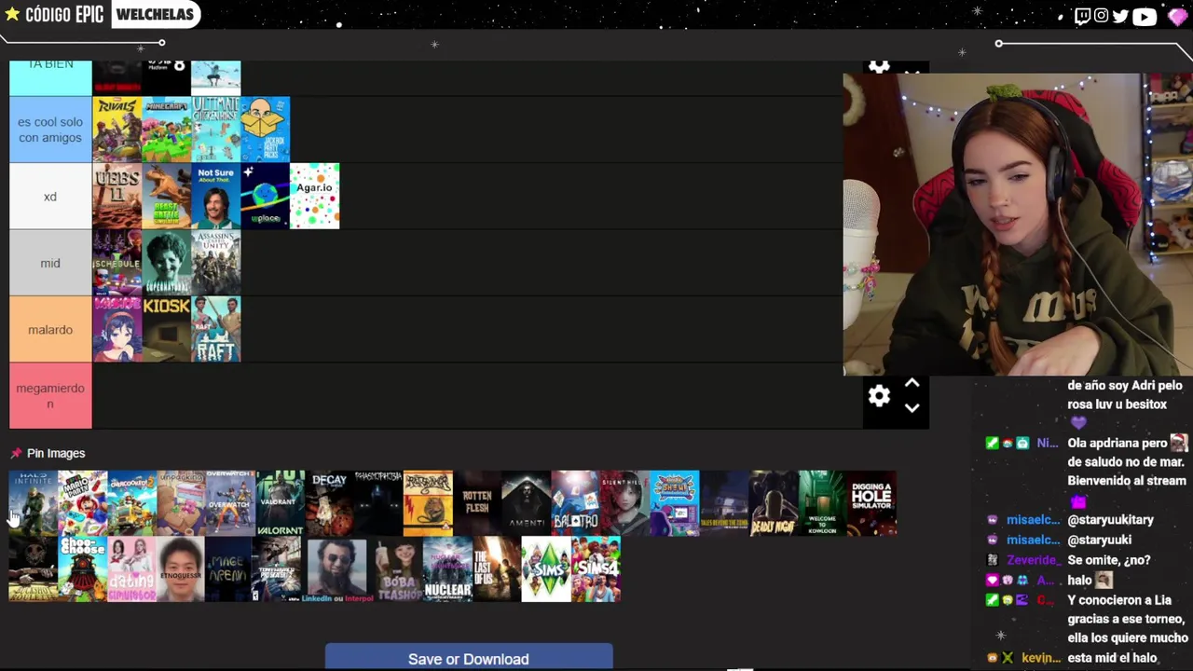This screenshot has width=1193, height=671.
Task: Click the Schedule I tile in the mid row
Action: (x=117, y=263)
